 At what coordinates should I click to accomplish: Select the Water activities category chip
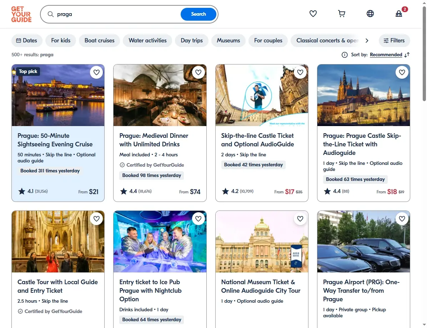(147, 41)
